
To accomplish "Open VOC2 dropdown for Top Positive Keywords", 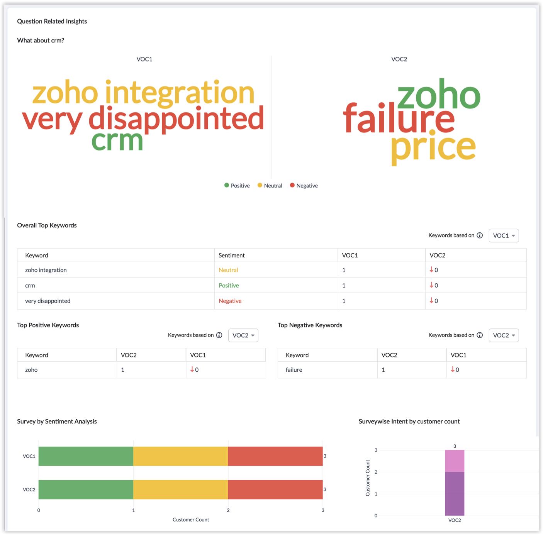I will click(x=243, y=335).
